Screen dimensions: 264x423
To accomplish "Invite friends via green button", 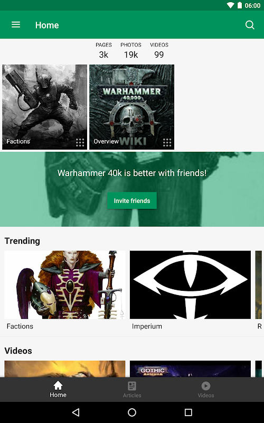I will 132,200.
